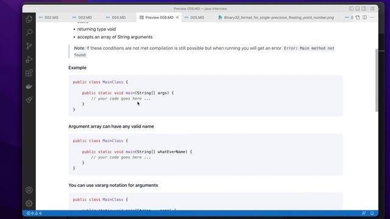Open the customize layout icon in title bar
This screenshot has width=390, height=219.
pyautogui.click(x=372, y=9)
